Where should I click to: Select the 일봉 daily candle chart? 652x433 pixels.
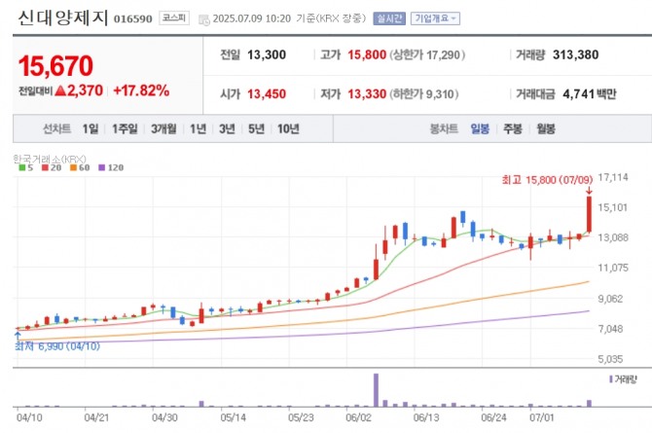[481, 128]
